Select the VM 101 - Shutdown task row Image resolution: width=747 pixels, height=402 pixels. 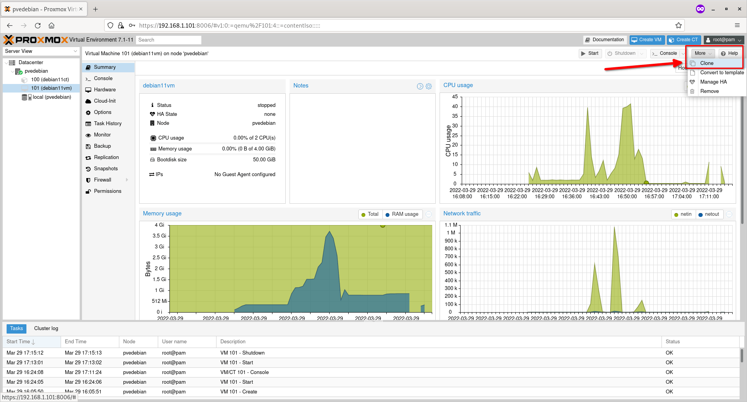click(x=371, y=353)
